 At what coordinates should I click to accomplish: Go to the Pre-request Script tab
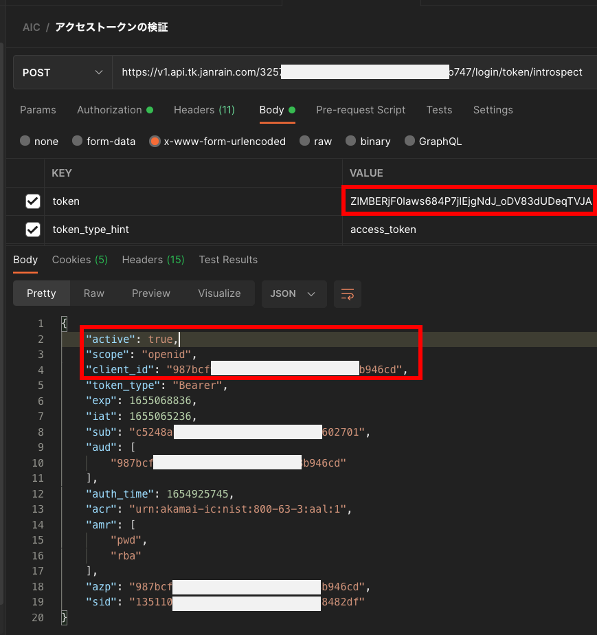click(361, 110)
